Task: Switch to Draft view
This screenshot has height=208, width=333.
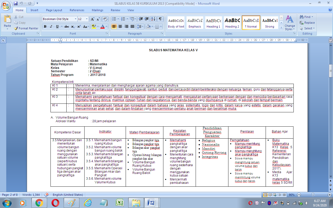Action: click(x=284, y=195)
